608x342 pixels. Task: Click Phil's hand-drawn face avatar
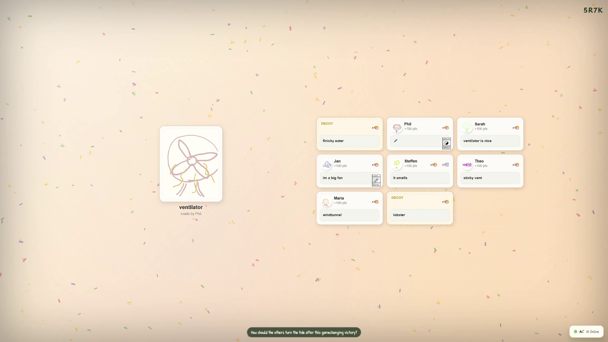click(x=396, y=127)
